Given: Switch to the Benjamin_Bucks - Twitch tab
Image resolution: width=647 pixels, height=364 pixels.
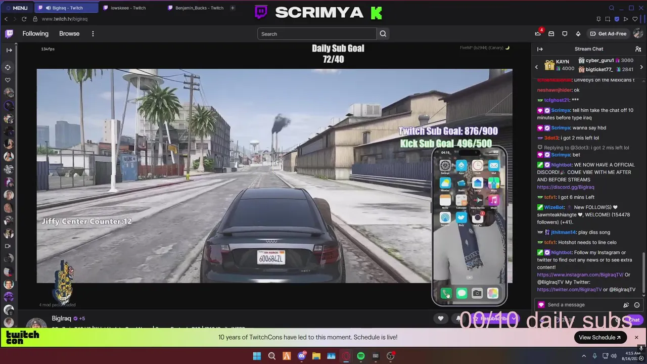Looking at the screenshot, I should (196, 8).
